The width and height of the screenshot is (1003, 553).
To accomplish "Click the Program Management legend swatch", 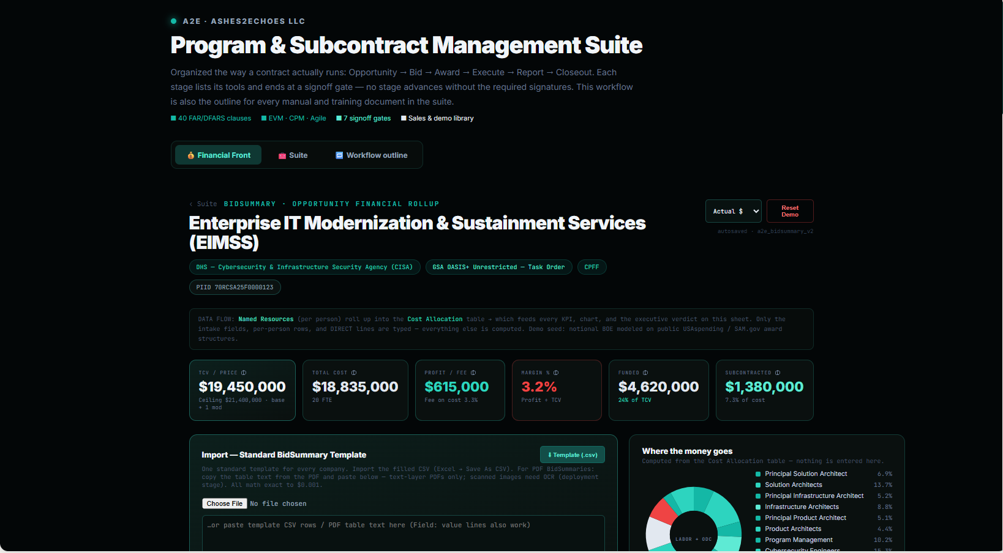I will point(758,540).
